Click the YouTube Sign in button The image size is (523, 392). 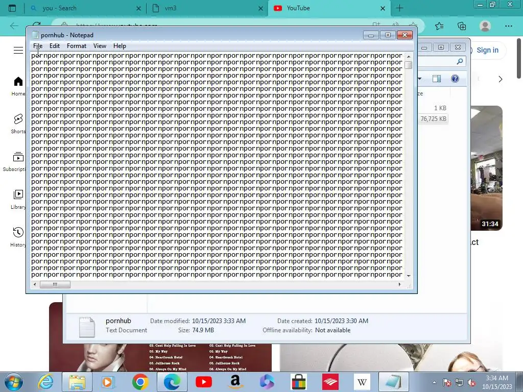pos(487,50)
